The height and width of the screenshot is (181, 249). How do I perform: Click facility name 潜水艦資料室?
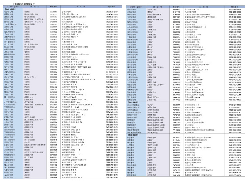[153, 132]
